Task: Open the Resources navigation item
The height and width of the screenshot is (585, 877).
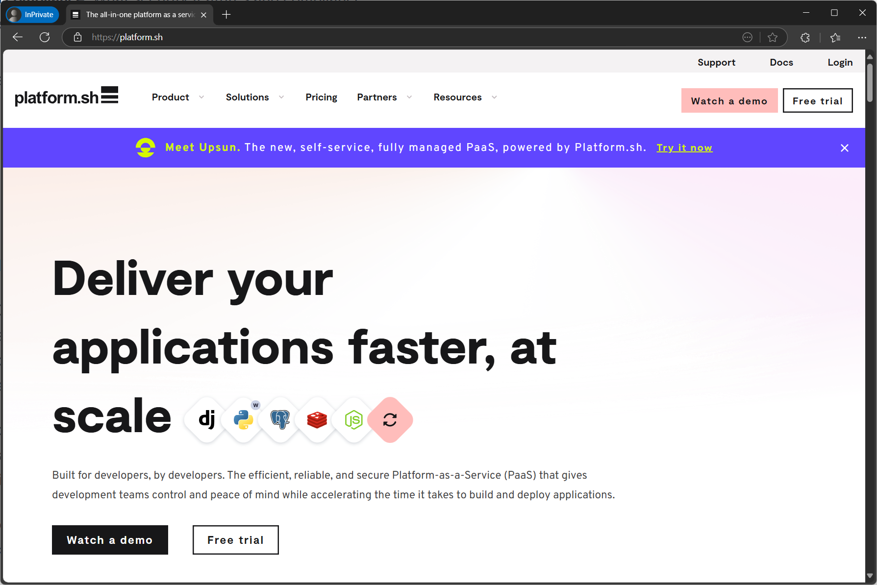Action: pos(457,97)
